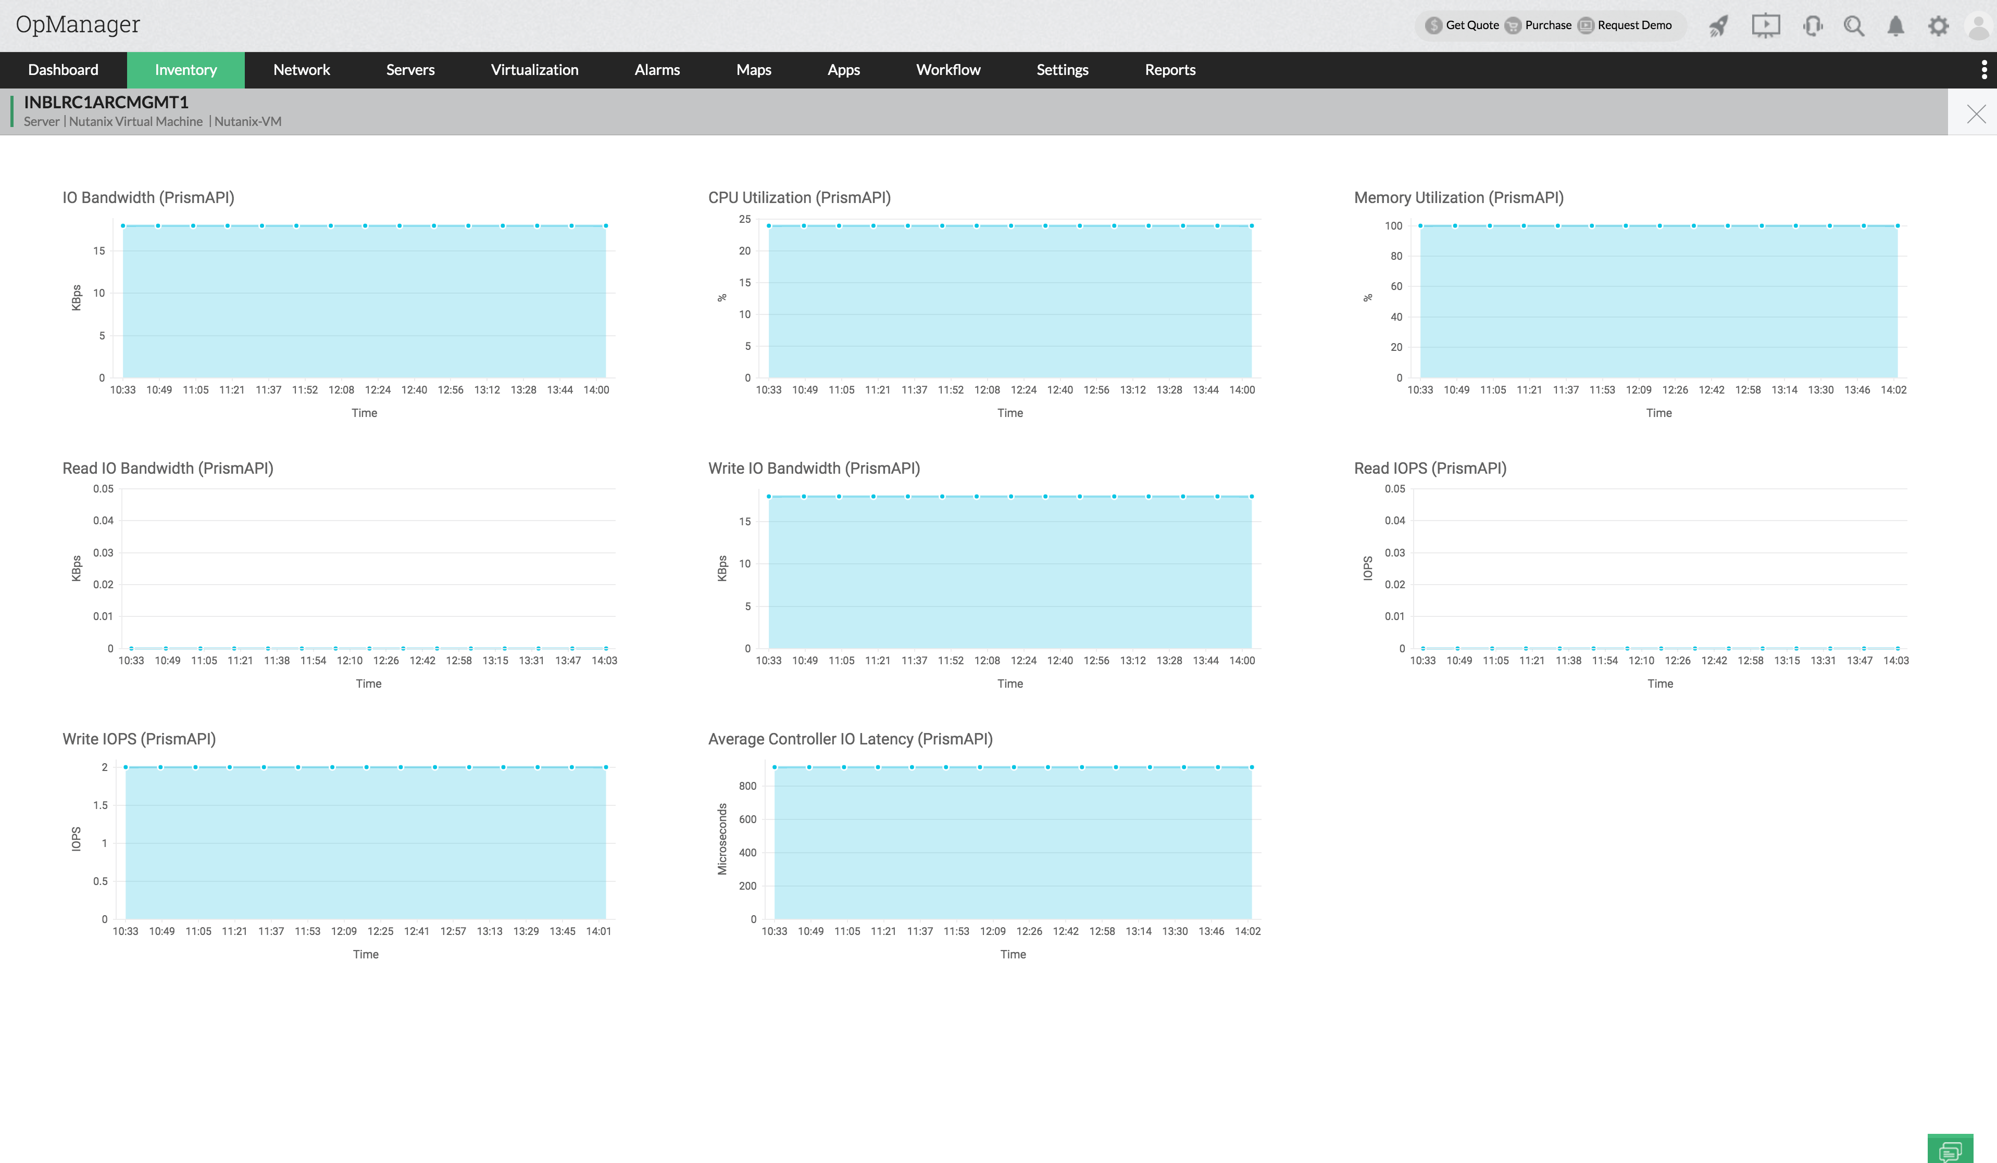Expand the three-dot overflow menu
This screenshot has width=1997, height=1163.
point(1984,70)
